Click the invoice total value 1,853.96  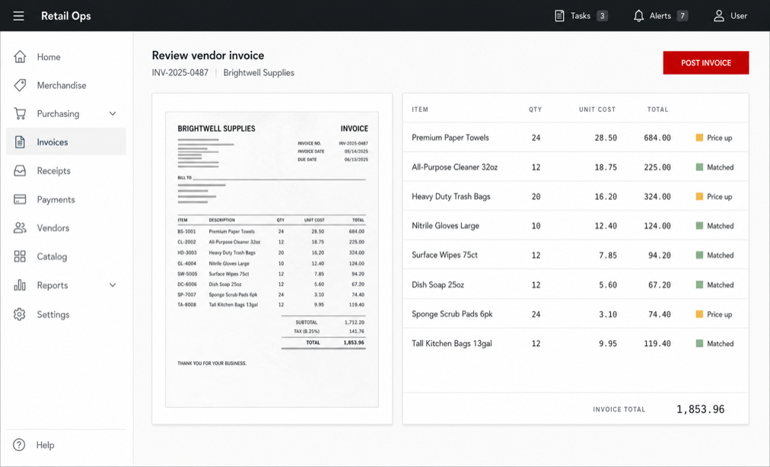coord(700,409)
